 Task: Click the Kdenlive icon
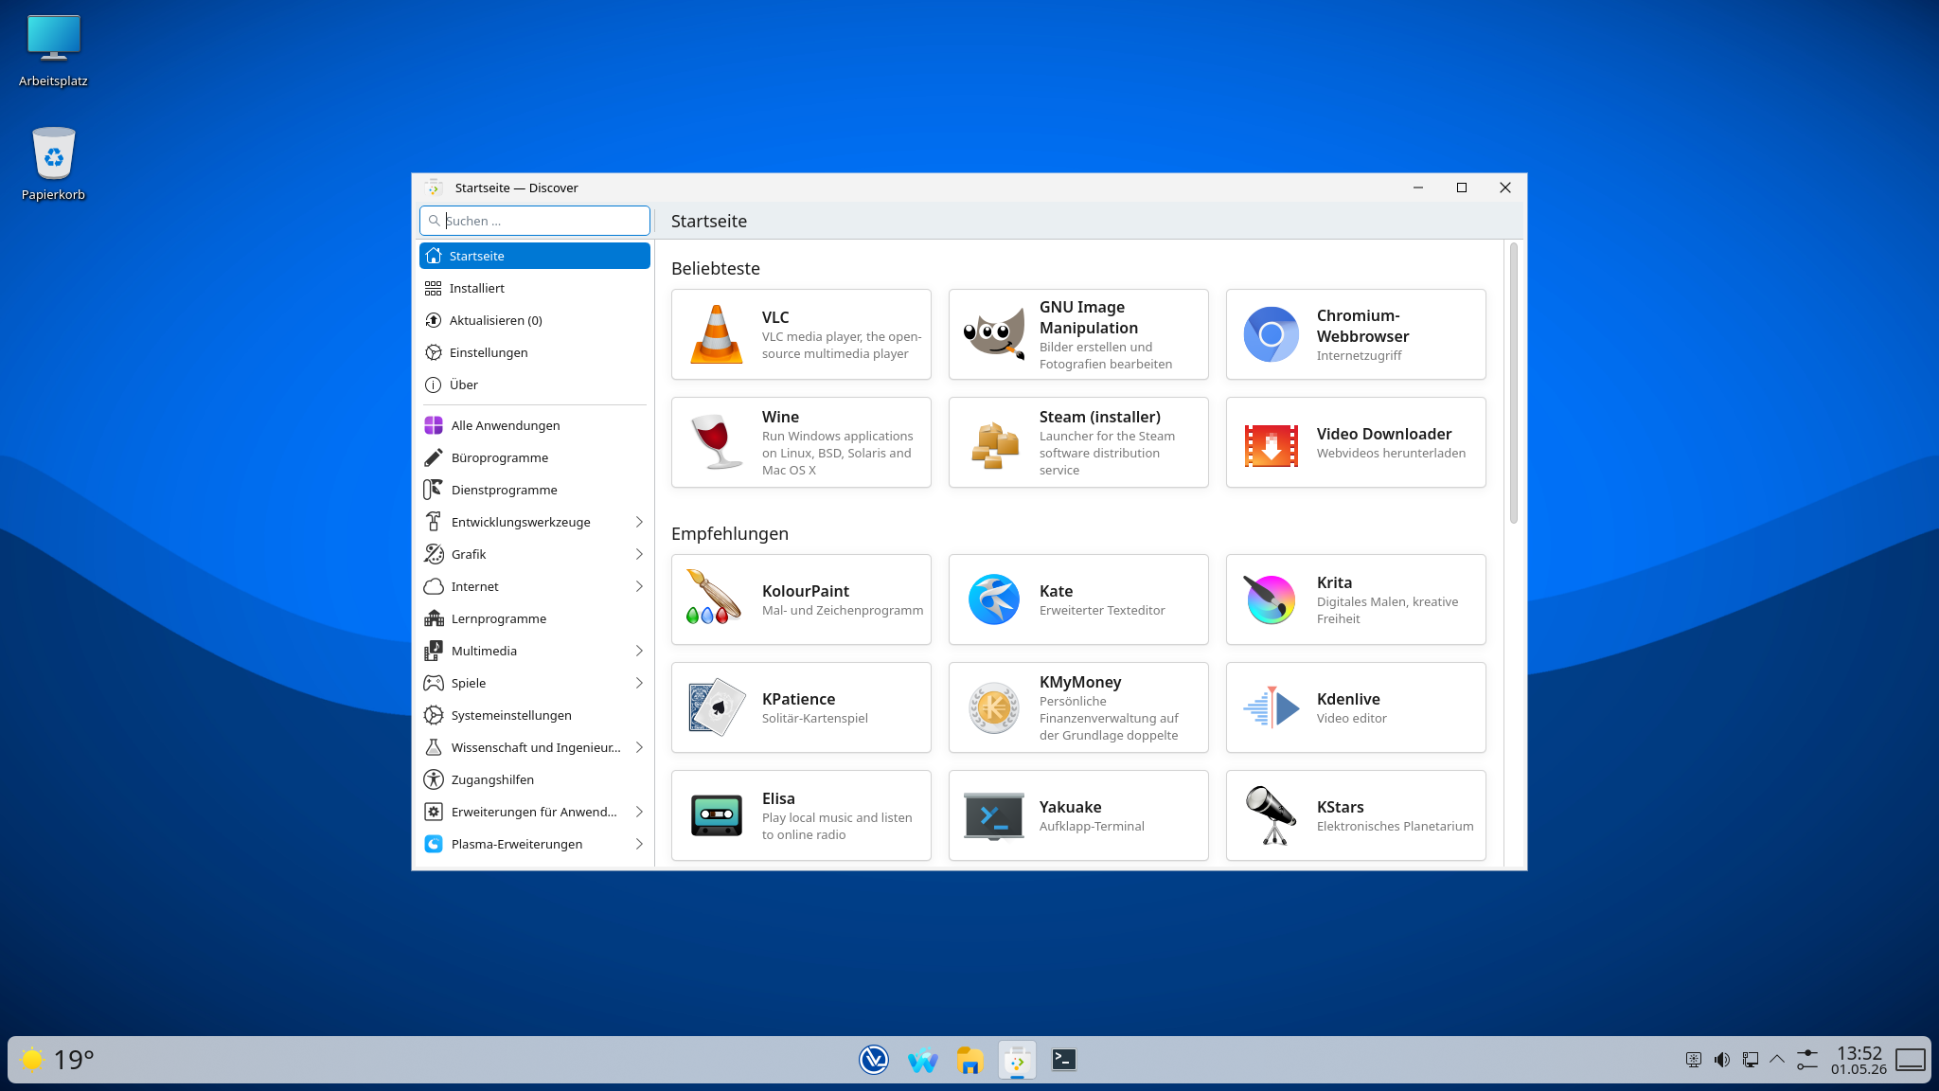1272,707
